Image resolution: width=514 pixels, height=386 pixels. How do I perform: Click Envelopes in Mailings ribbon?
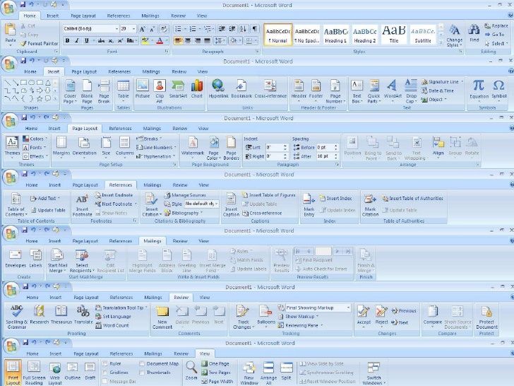(16, 259)
